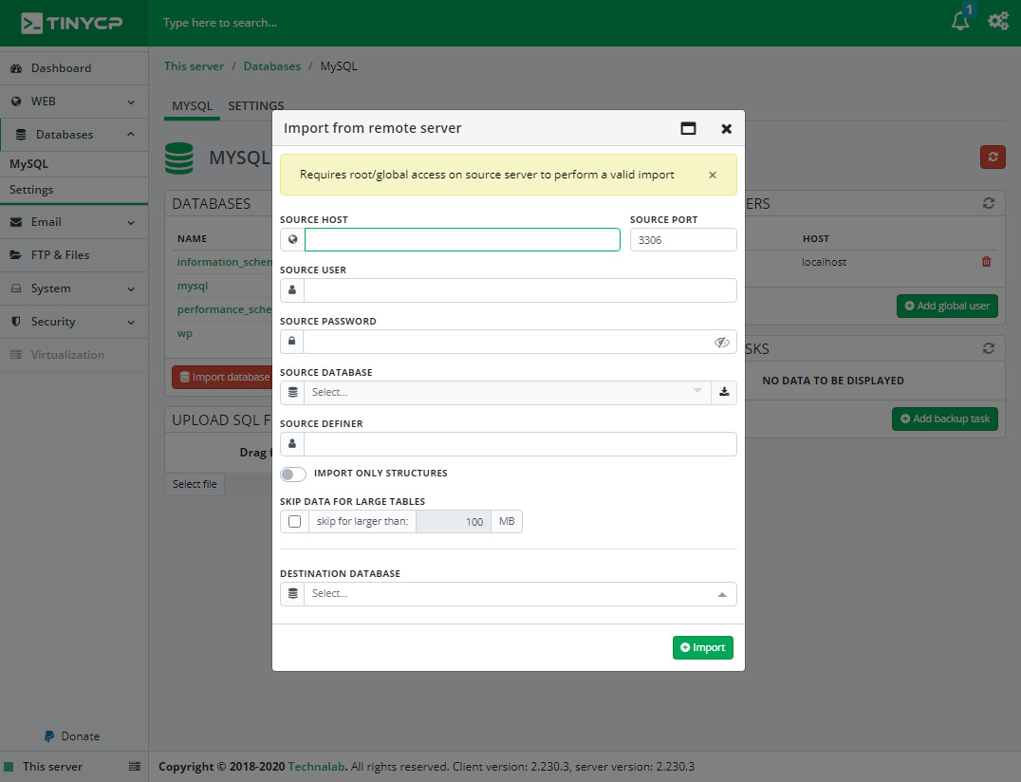Open the Destination Database dropdown
This screenshot has width=1021, height=782.
pyautogui.click(x=520, y=594)
